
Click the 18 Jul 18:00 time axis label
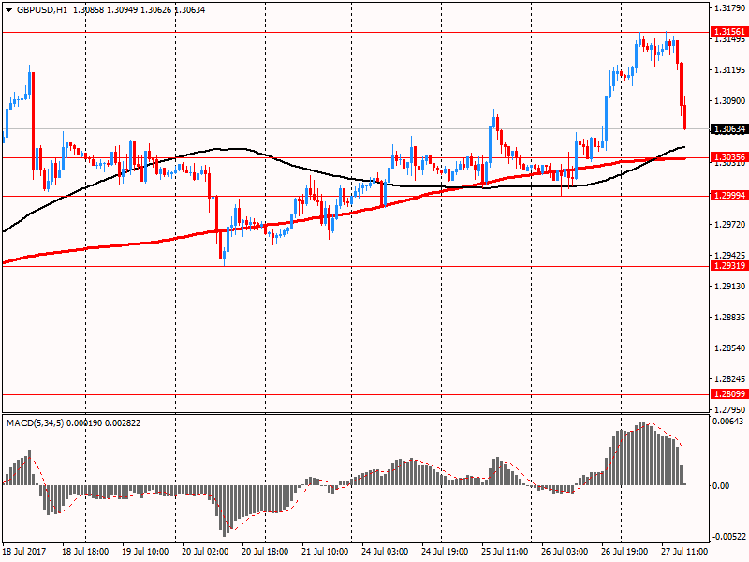tap(85, 552)
